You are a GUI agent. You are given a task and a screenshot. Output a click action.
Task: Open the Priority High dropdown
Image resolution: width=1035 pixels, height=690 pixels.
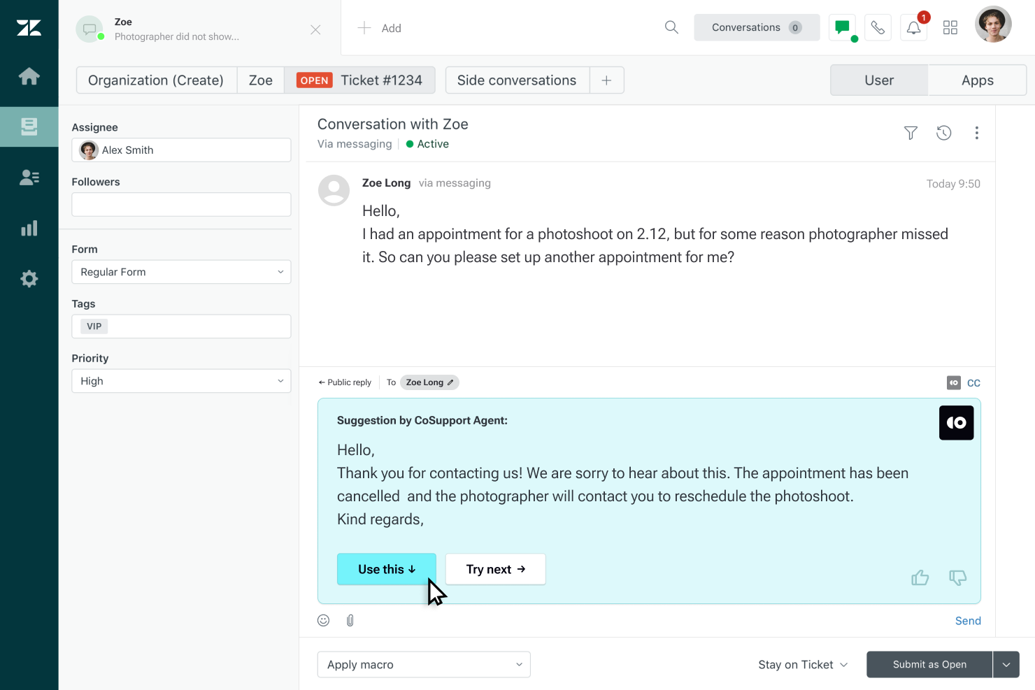click(x=181, y=381)
